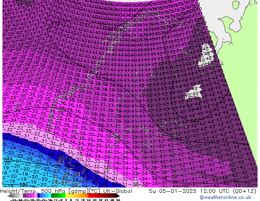This screenshot has height=201, width=260.
Task: Select the yellow legend swatch at 0
Action: pyautogui.click(x=67, y=195)
